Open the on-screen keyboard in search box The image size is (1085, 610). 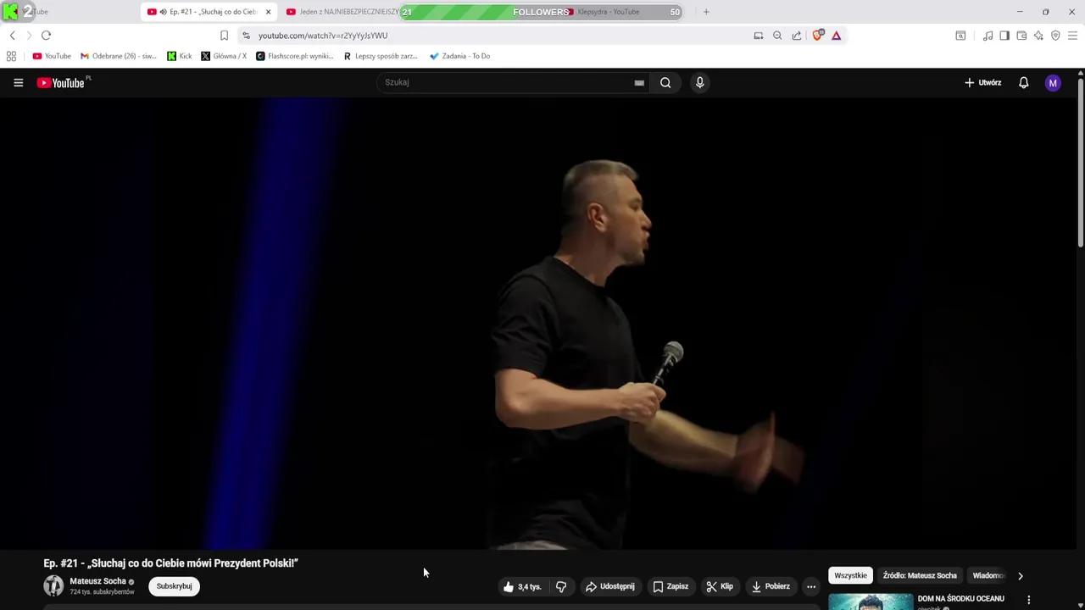[x=639, y=83]
